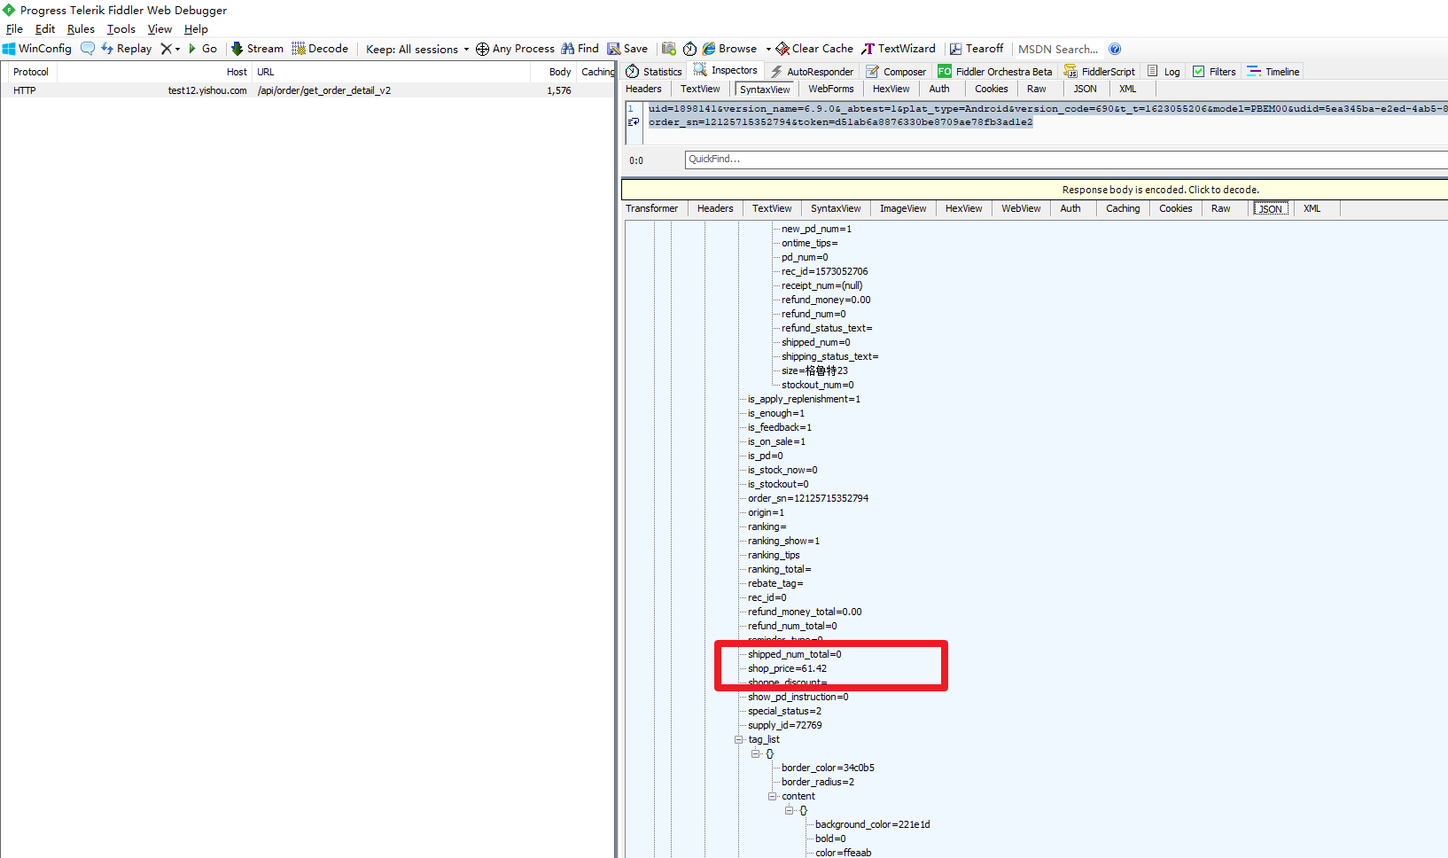
Task: Open WinConfig from the toolbar
Action: (x=37, y=49)
